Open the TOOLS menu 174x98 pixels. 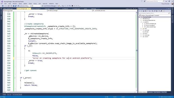point(35,4)
